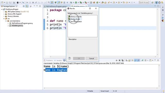Expand the Groovy DSL Support node
This screenshot has width=165, height=93.
[x=4, y=14]
